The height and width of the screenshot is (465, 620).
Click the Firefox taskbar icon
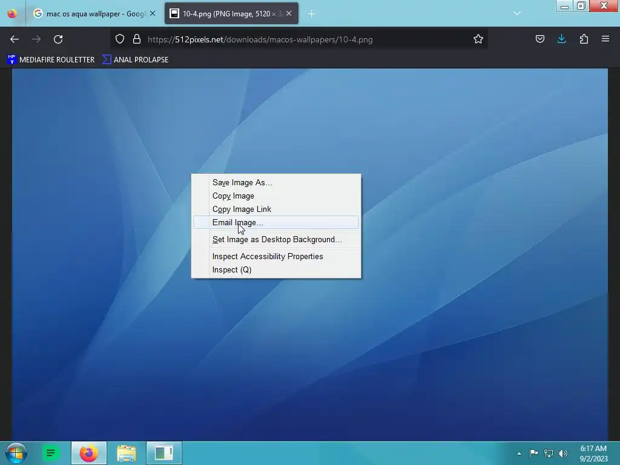click(x=88, y=453)
